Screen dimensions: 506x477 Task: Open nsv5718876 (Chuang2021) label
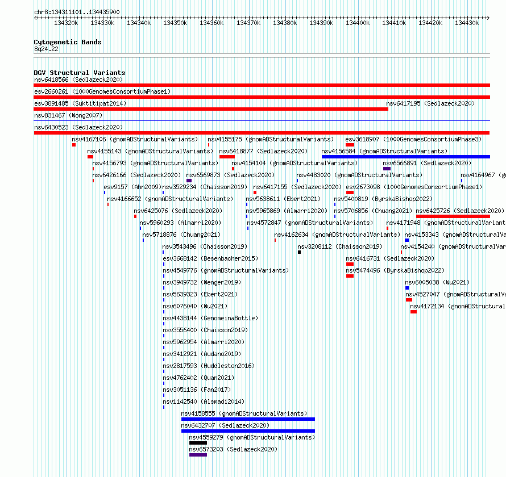(x=181, y=235)
